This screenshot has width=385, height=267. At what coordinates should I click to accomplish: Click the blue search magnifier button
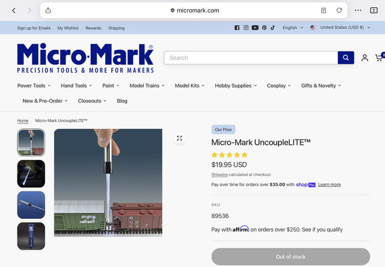coord(346,58)
